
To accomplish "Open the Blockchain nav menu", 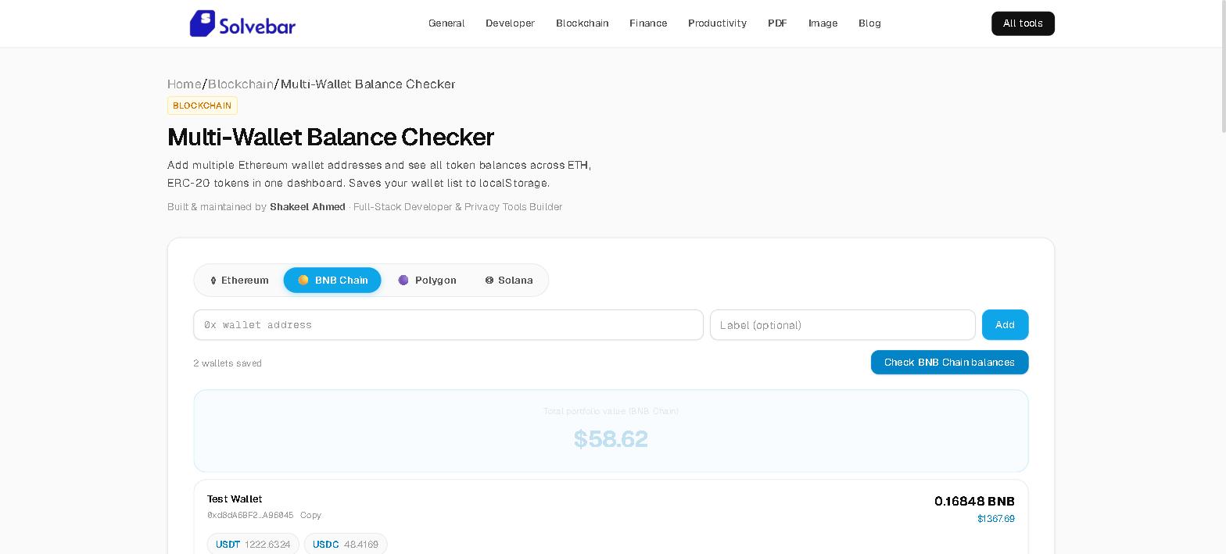I will point(582,23).
